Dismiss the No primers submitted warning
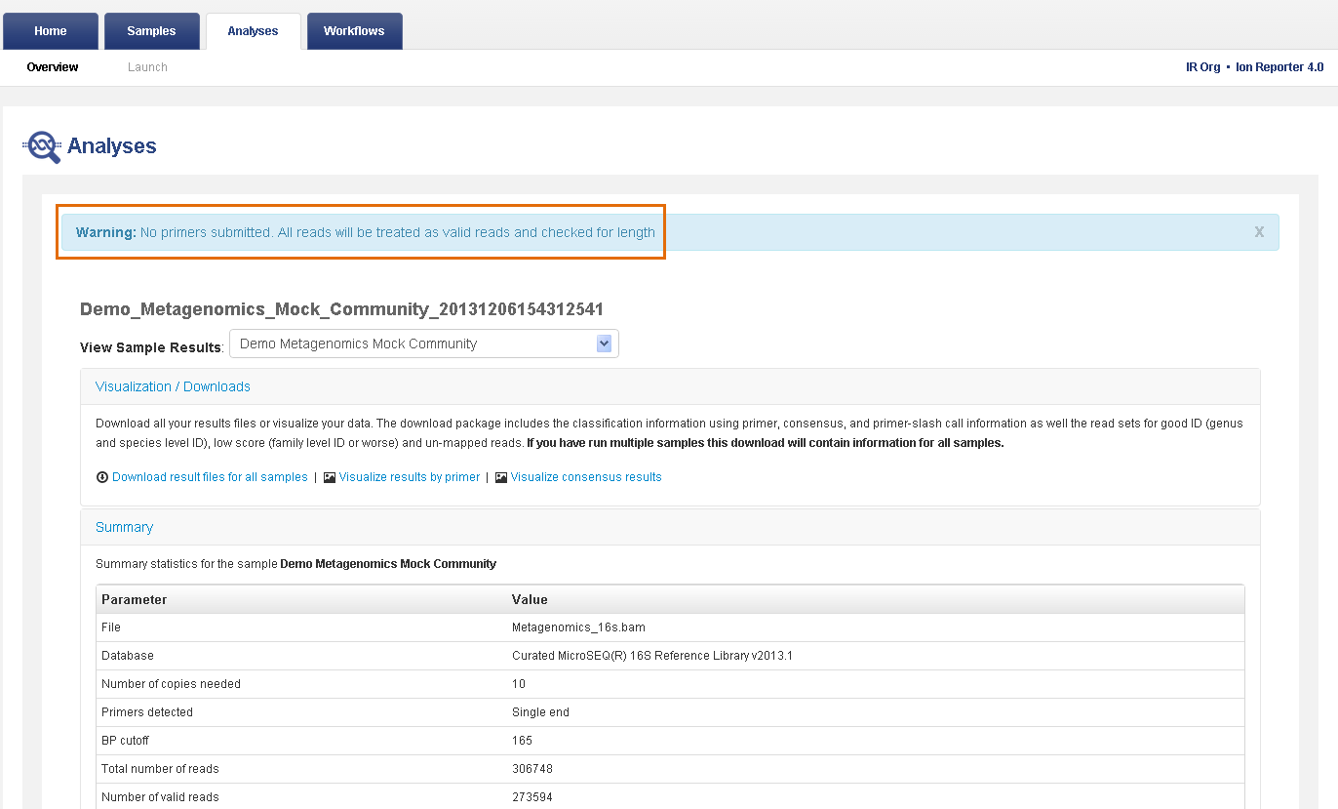The image size is (1338, 809). [x=1259, y=232]
